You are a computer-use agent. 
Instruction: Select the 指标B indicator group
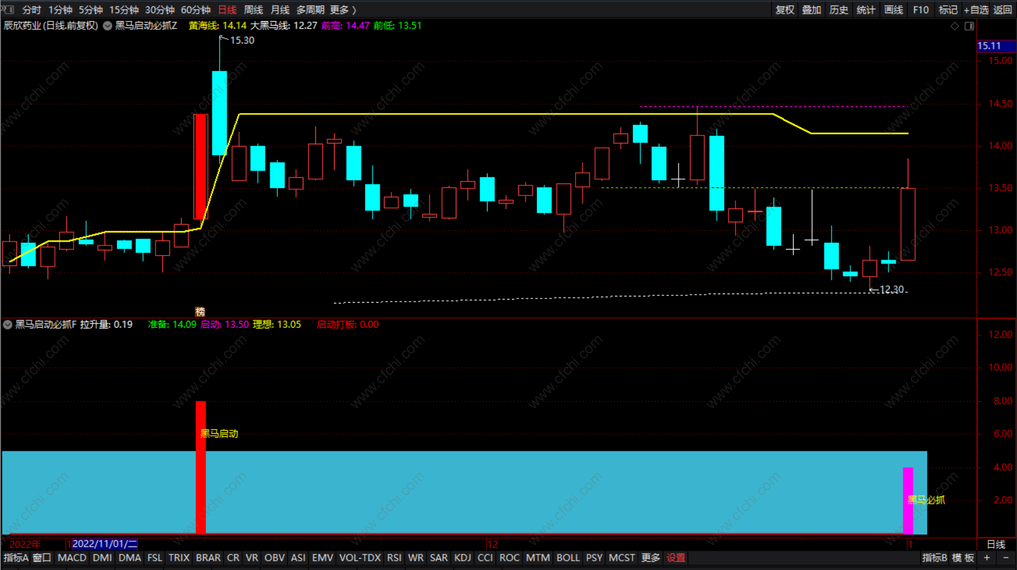coord(935,558)
